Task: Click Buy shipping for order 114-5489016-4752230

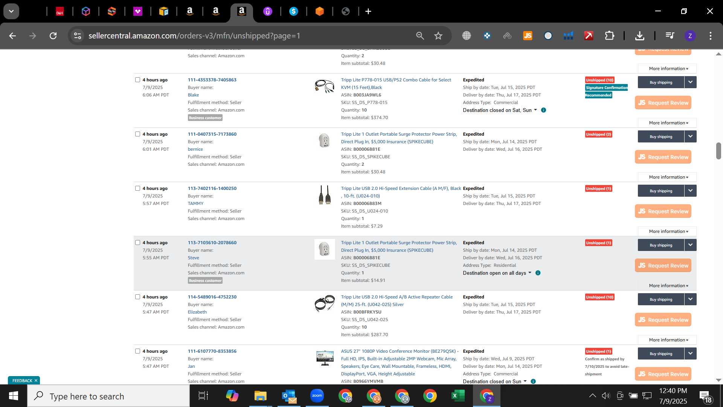Action: [x=661, y=299]
